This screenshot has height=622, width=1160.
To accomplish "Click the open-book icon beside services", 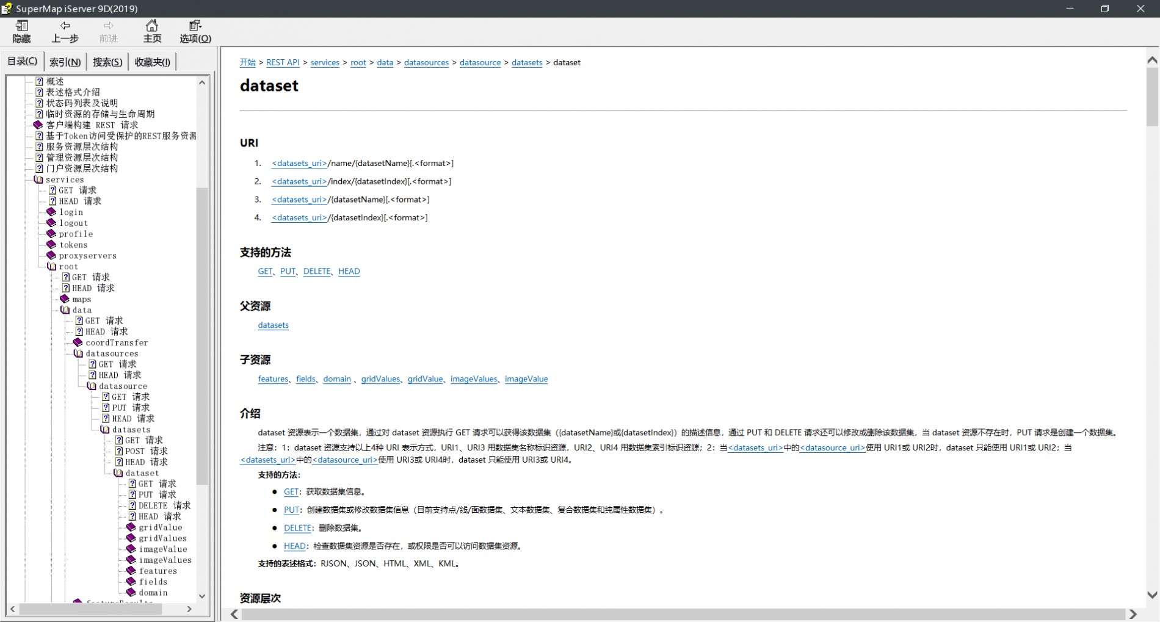I will [39, 179].
